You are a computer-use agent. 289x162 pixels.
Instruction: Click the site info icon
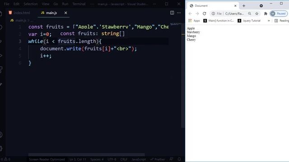[213, 13]
